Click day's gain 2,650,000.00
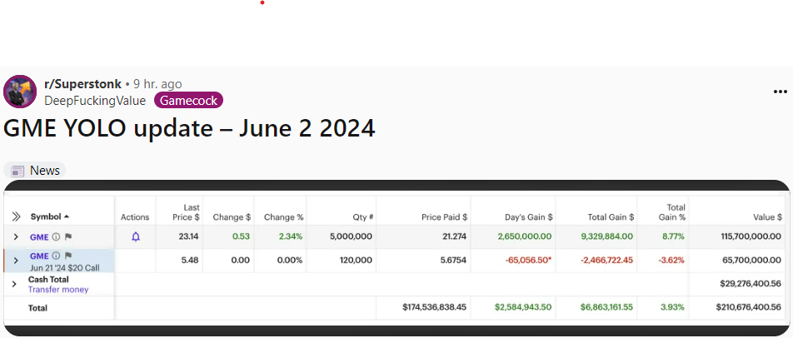 coord(525,236)
